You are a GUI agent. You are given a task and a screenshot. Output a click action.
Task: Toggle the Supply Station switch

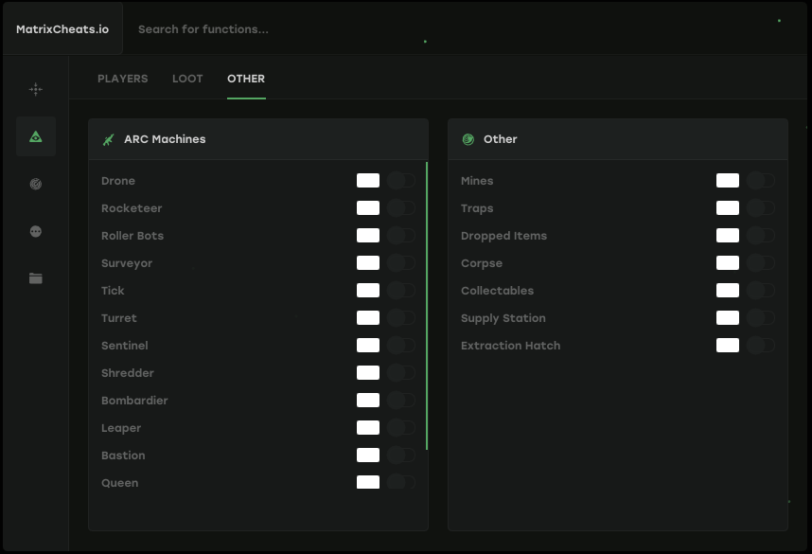point(761,318)
